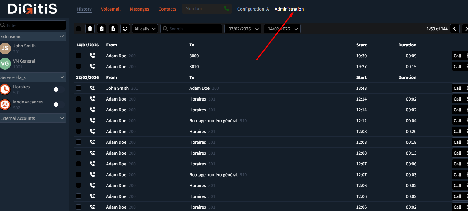The image size is (468, 211).
Task: Switch to the Voicemail tab
Action: pos(110,9)
